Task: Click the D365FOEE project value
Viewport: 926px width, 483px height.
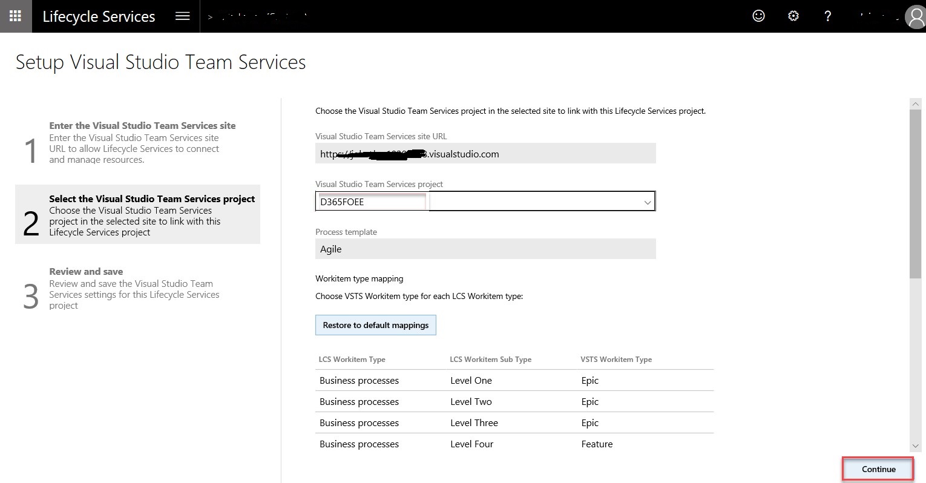Action: tap(342, 202)
